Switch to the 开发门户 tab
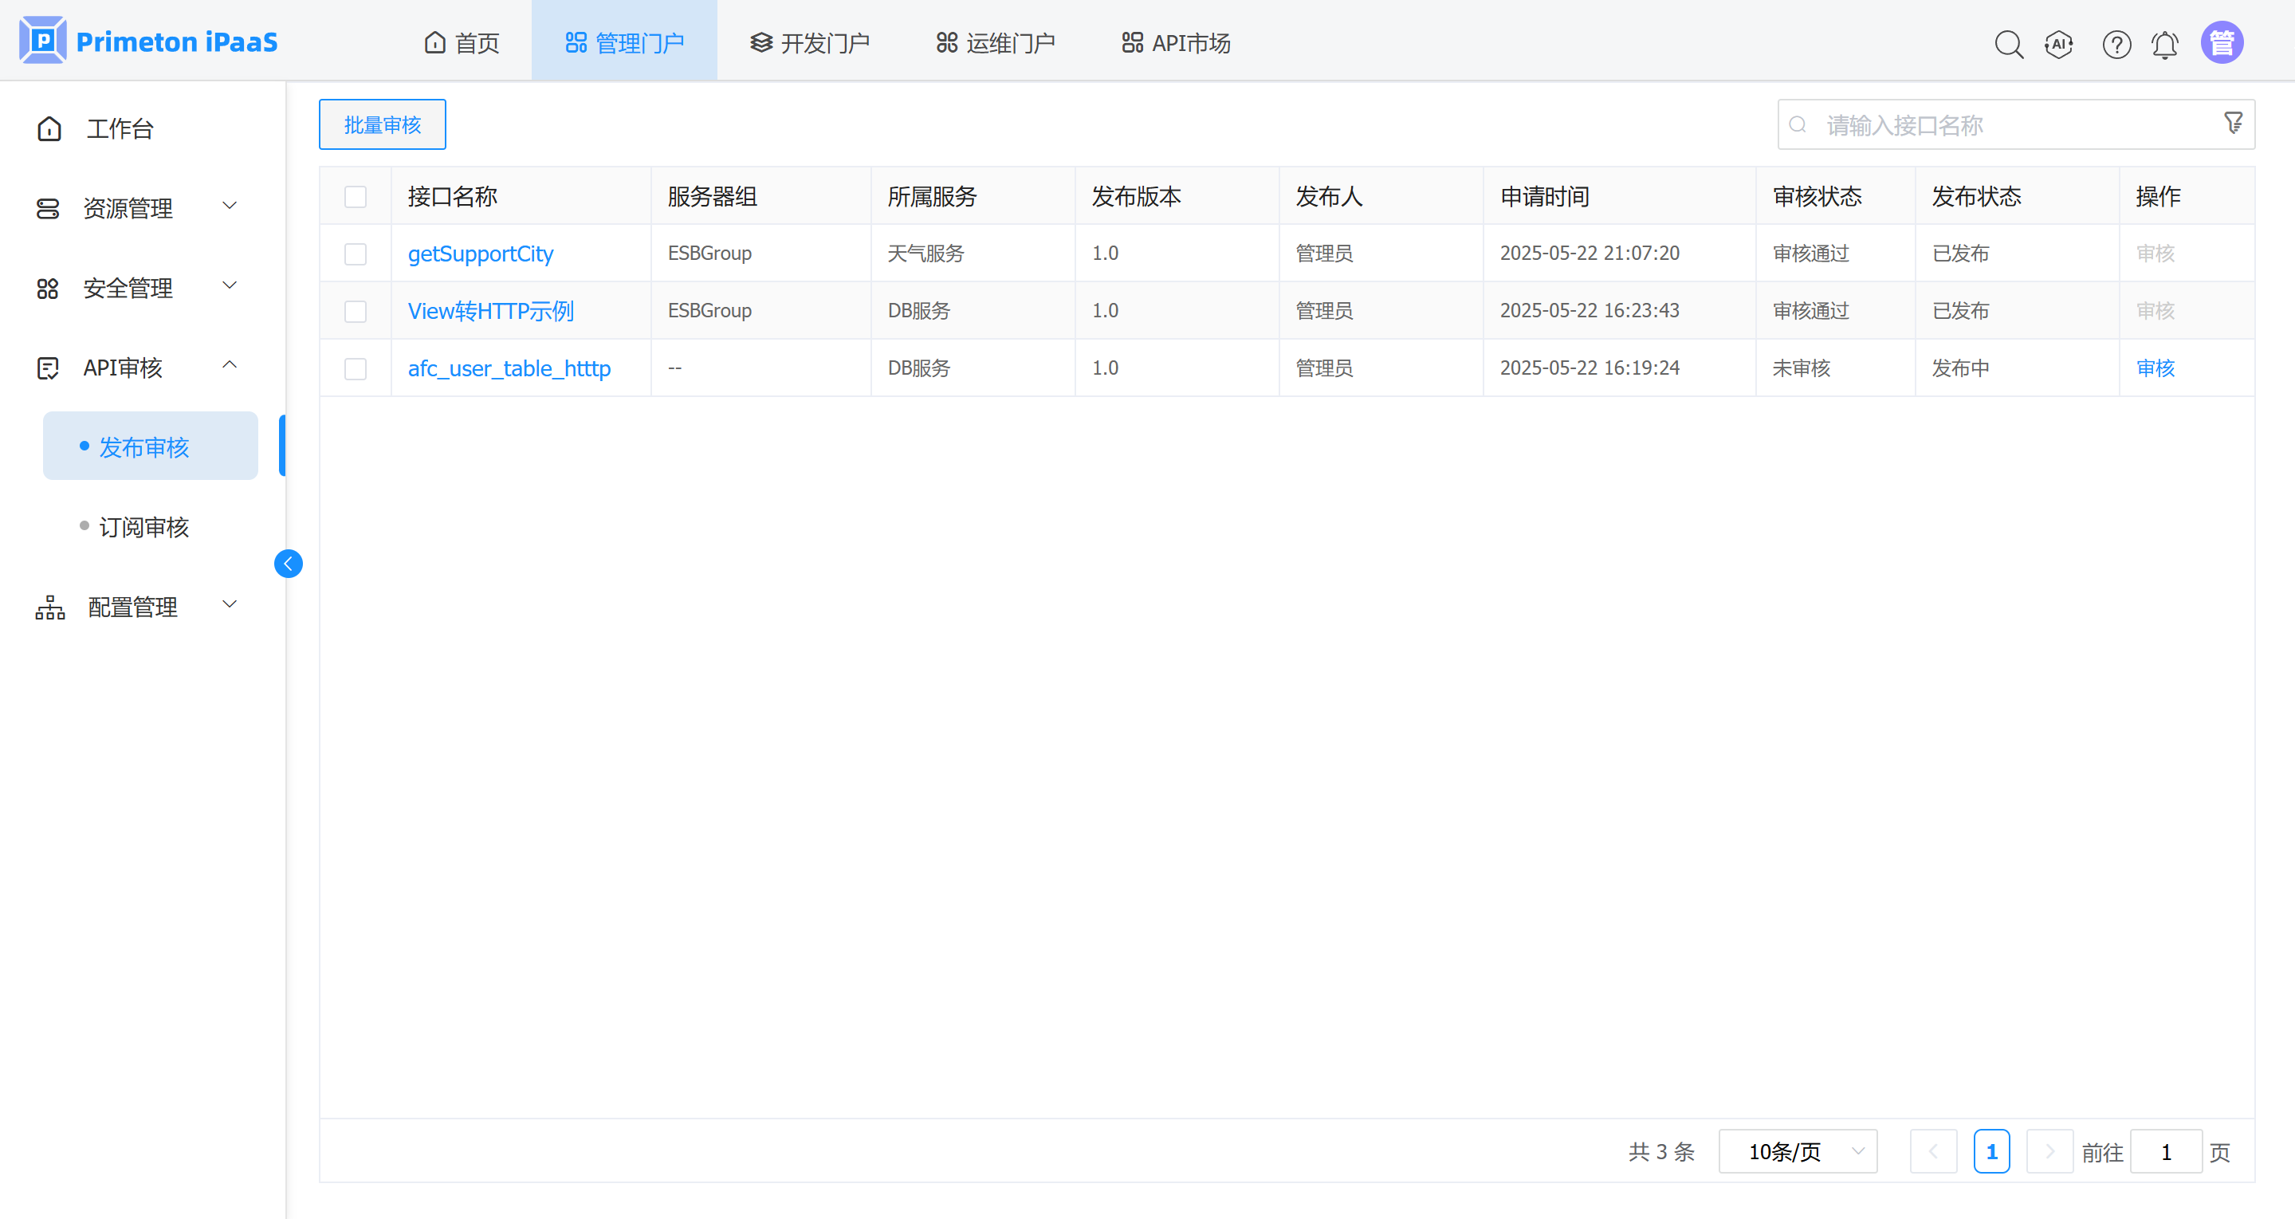Image resolution: width=2295 pixels, height=1219 pixels. [x=809, y=43]
